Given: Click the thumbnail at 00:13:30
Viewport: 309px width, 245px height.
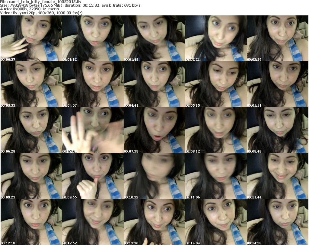Looking at the screenshot, I should click(154, 222).
